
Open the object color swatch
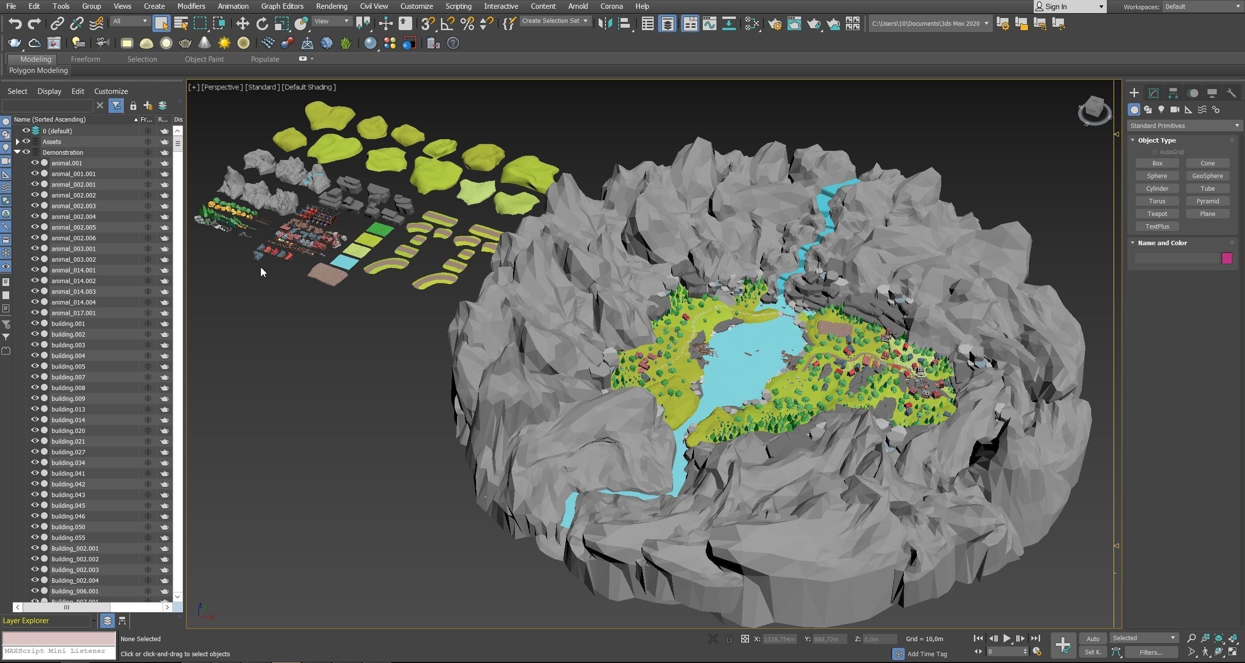1226,258
